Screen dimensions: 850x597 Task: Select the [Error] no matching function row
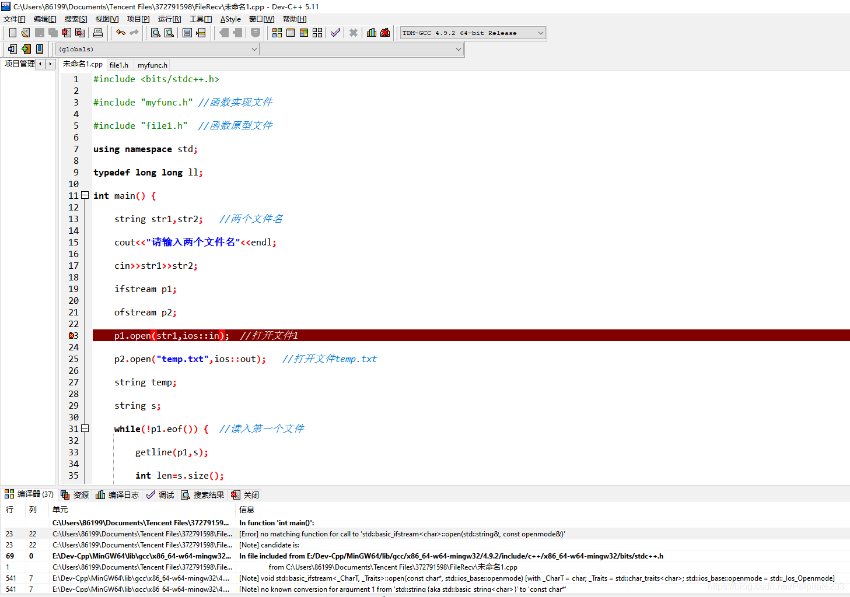[x=425, y=533]
